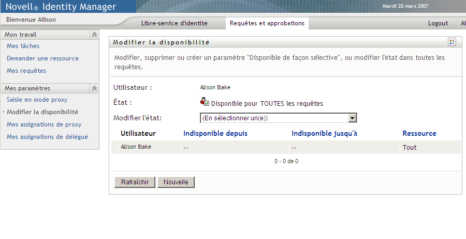Collapse the Mes paramètres section
This screenshot has height=239, width=466.
[94, 88]
